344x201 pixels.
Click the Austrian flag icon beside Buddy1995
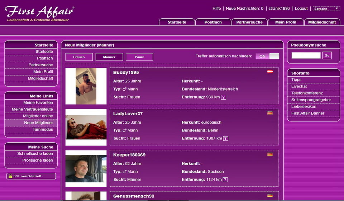tap(270, 72)
